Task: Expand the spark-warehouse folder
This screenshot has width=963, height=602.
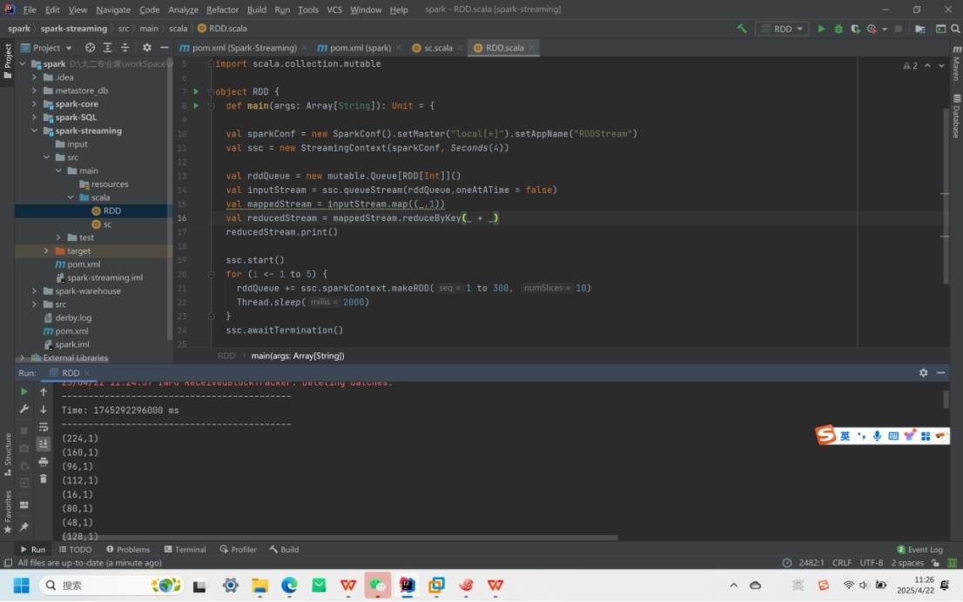Action: pos(35,291)
